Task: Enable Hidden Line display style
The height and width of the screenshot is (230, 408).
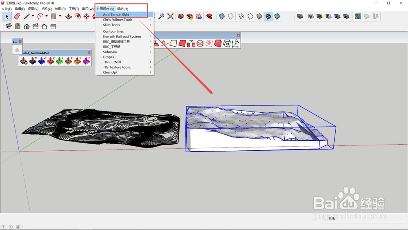Action: click(x=250, y=16)
